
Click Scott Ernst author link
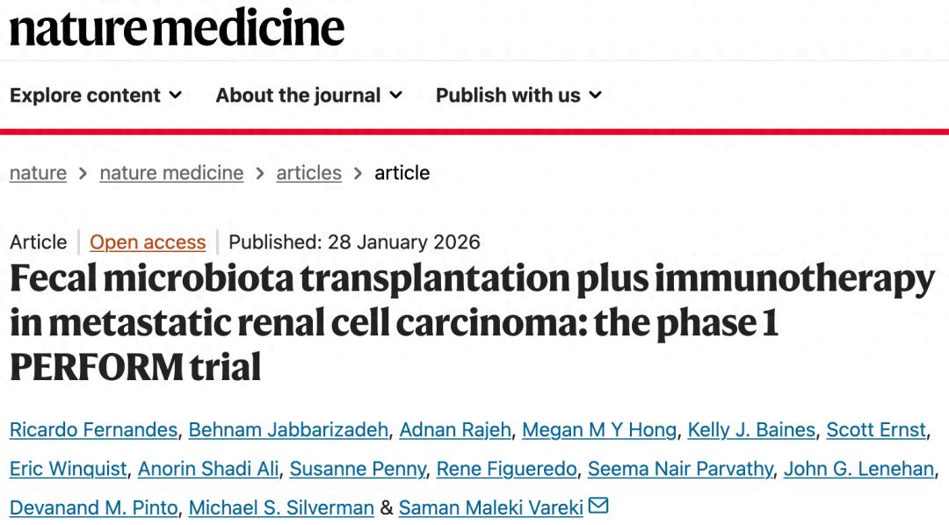click(x=875, y=430)
